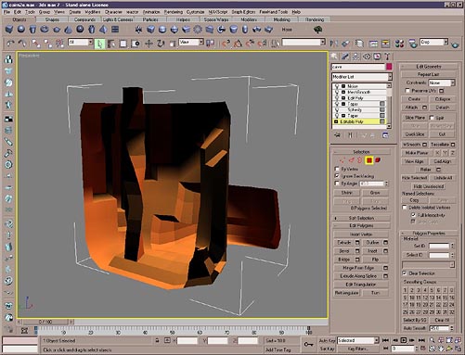The height and width of the screenshot is (355, 465).
Task: Create a Torus primitive from Objects shelf
Action: 45,30
